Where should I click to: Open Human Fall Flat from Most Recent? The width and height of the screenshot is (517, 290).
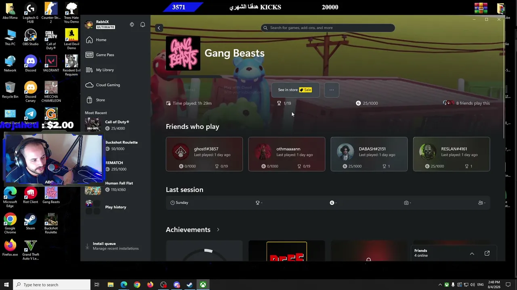(x=115, y=186)
